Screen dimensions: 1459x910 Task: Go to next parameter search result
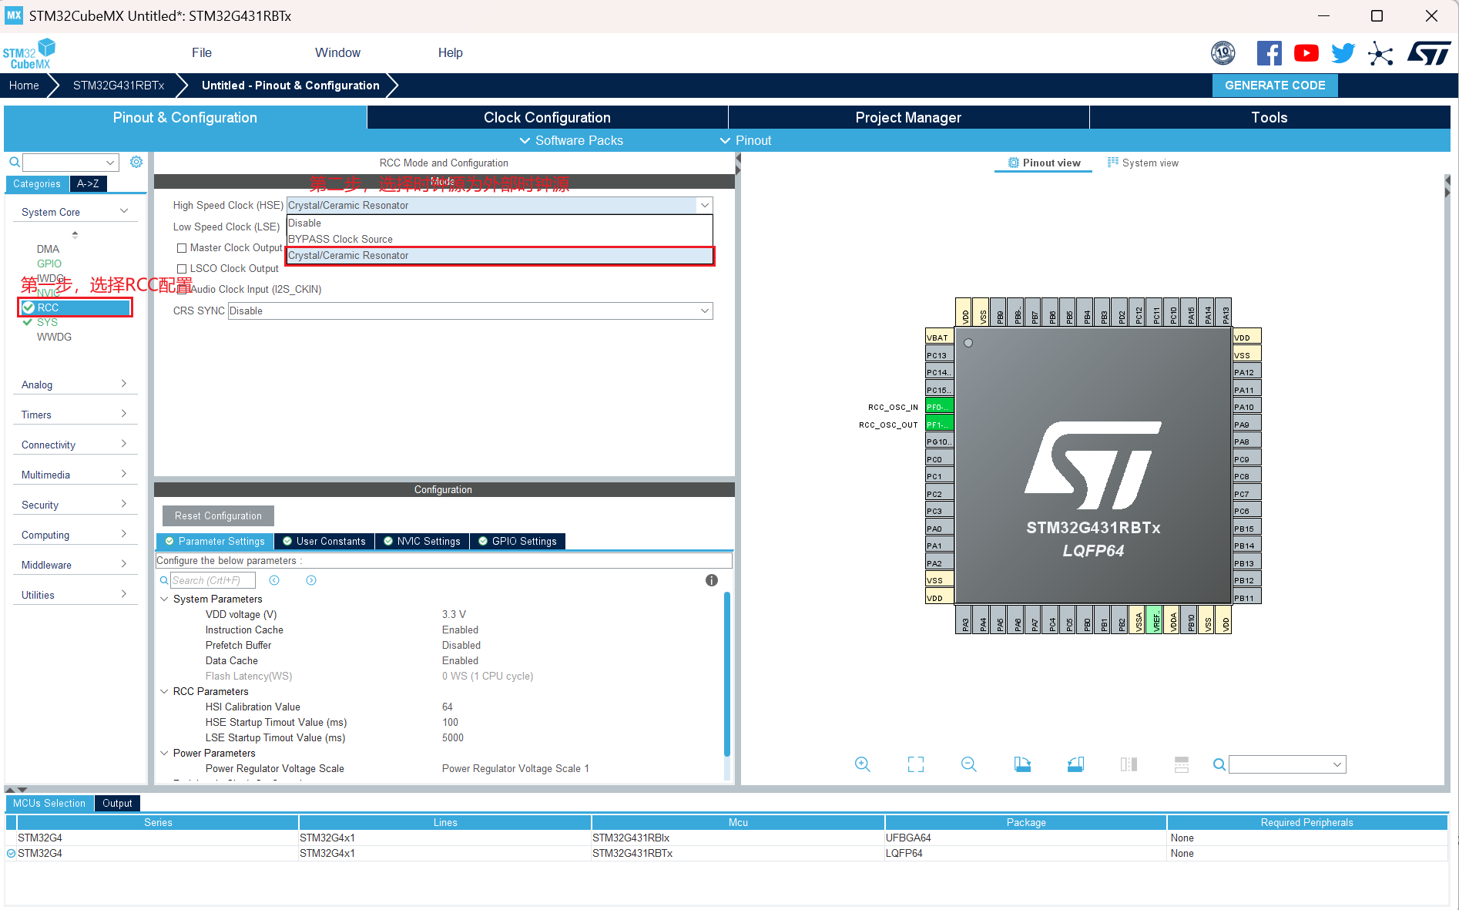pos(311,580)
